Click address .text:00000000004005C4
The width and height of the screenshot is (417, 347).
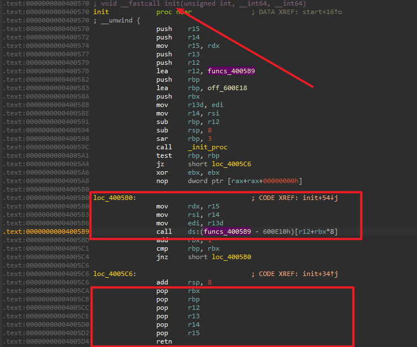[46, 257]
